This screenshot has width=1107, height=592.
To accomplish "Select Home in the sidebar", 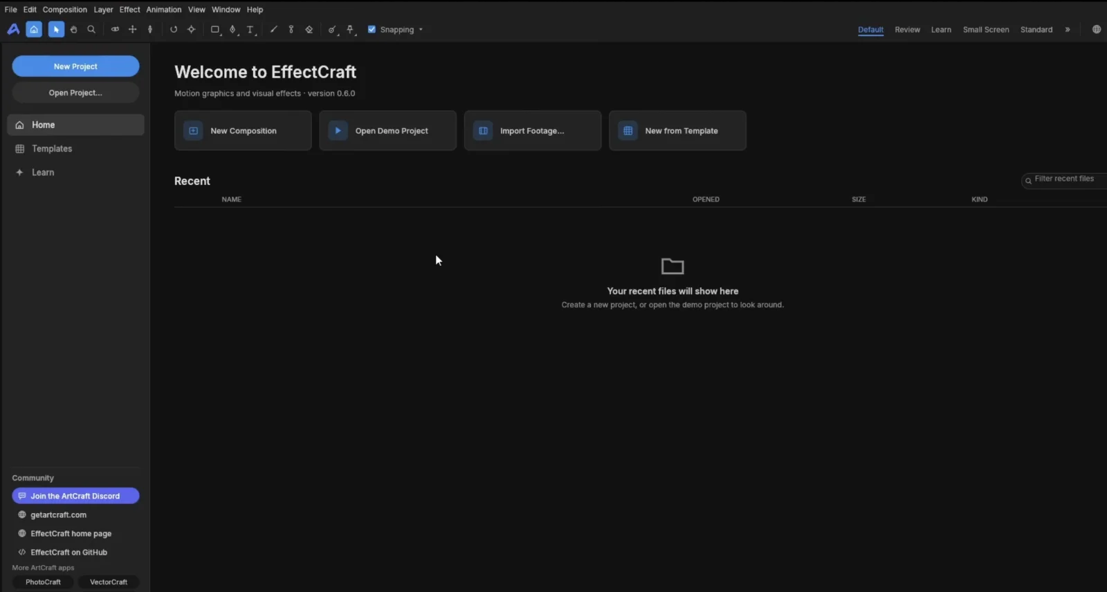I will 75,125.
